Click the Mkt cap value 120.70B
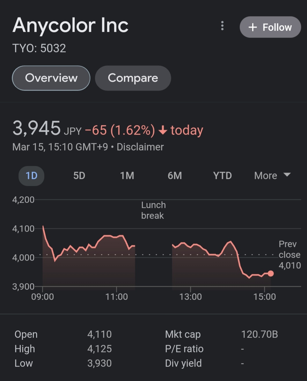This screenshot has width=307, height=381. (259, 334)
